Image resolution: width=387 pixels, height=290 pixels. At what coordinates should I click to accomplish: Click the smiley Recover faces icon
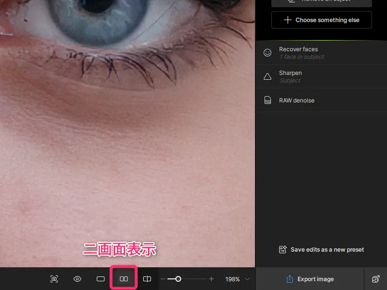click(x=268, y=53)
